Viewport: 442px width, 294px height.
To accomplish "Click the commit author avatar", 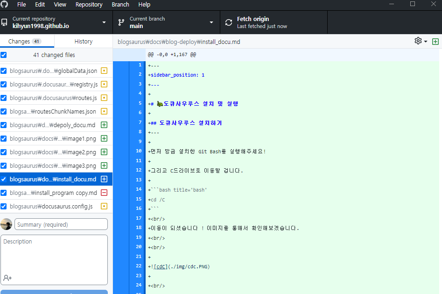I will [6, 224].
